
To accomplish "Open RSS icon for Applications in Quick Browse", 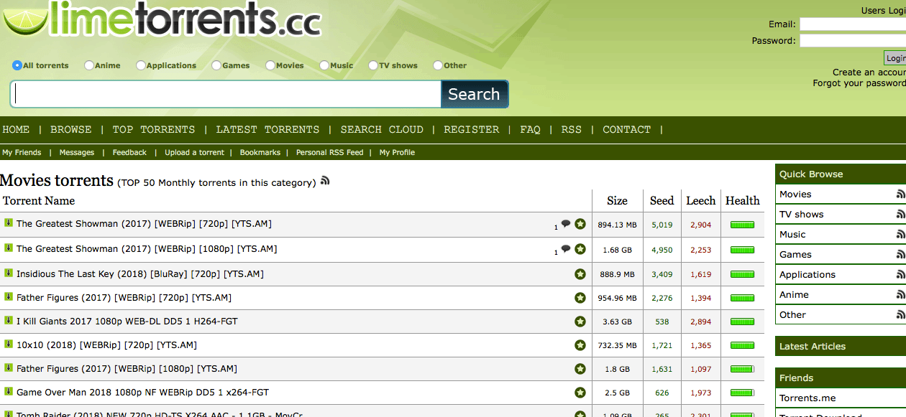I will pyautogui.click(x=901, y=275).
